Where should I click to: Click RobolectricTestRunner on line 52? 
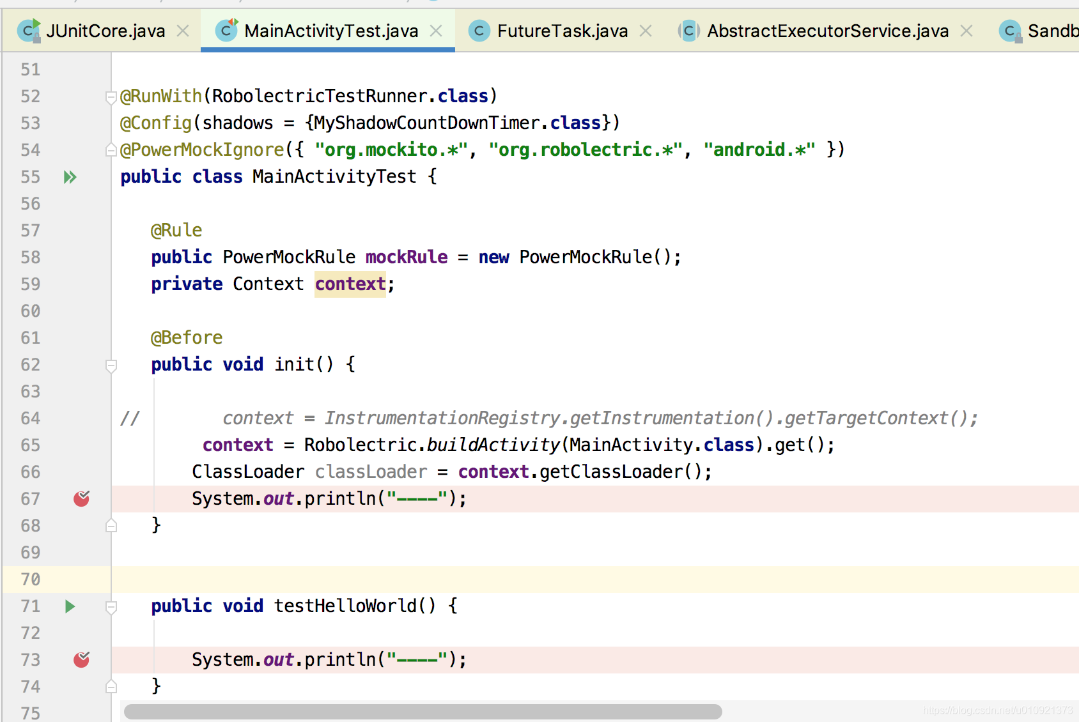click(x=320, y=96)
